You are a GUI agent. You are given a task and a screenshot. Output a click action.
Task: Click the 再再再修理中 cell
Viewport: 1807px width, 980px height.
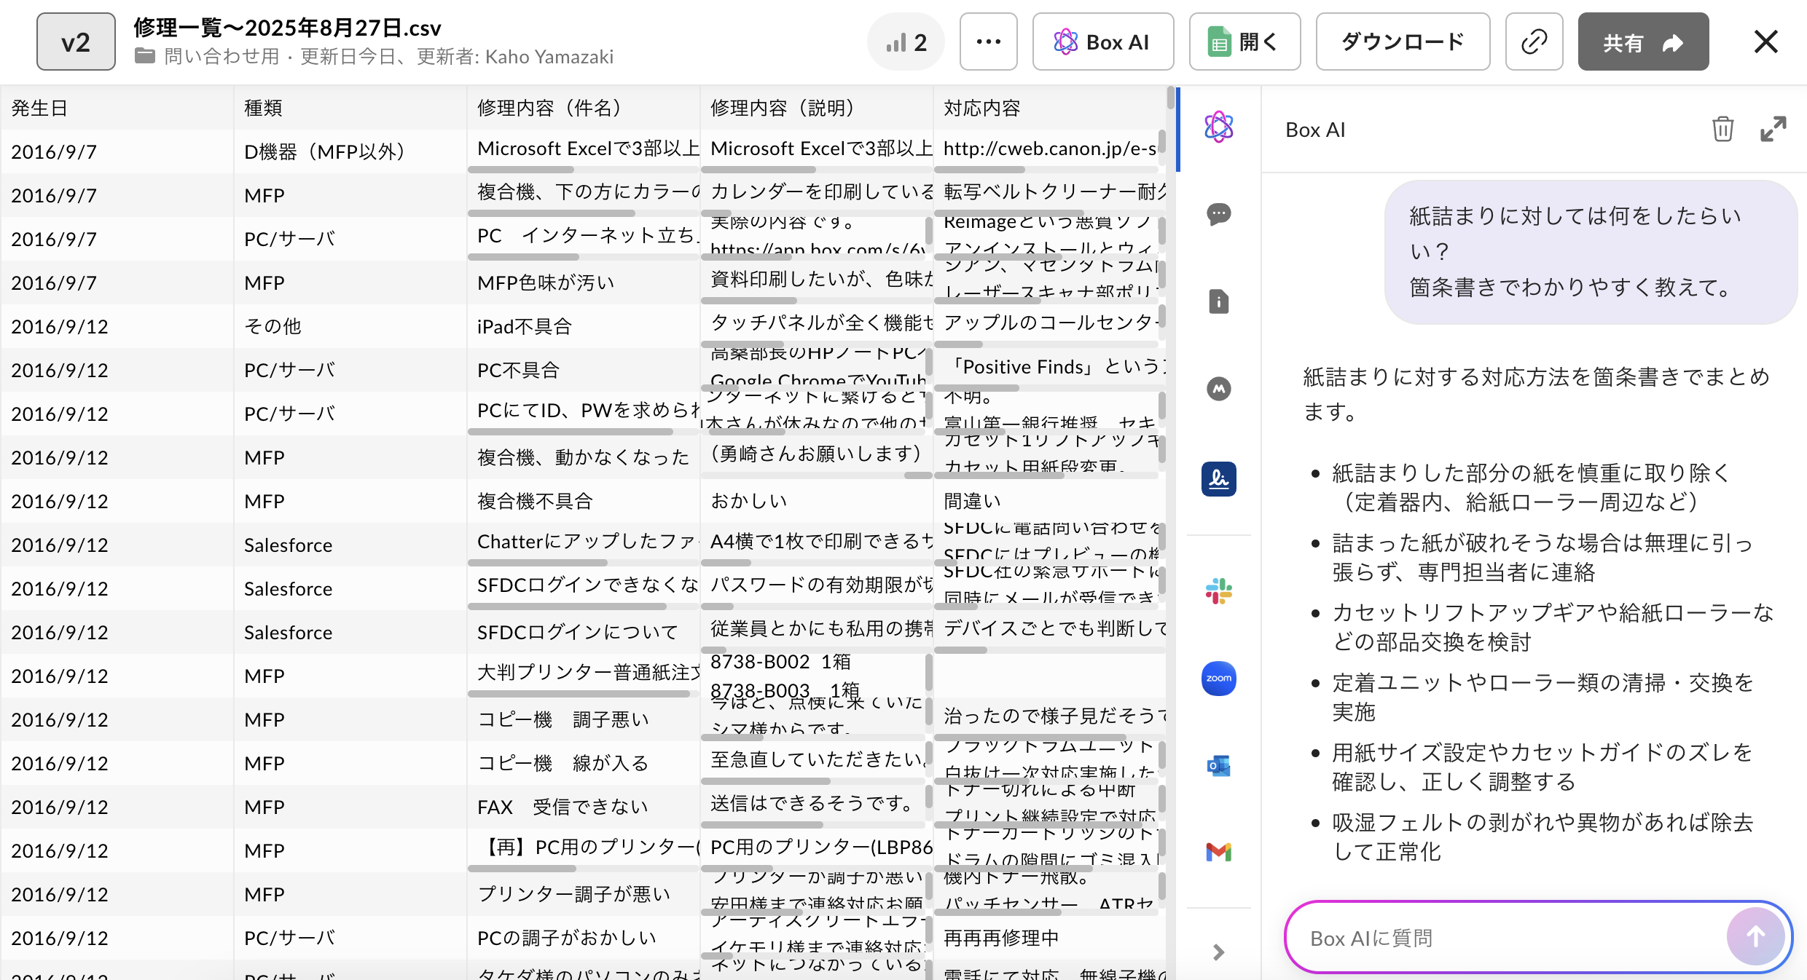coord(1049,938)
